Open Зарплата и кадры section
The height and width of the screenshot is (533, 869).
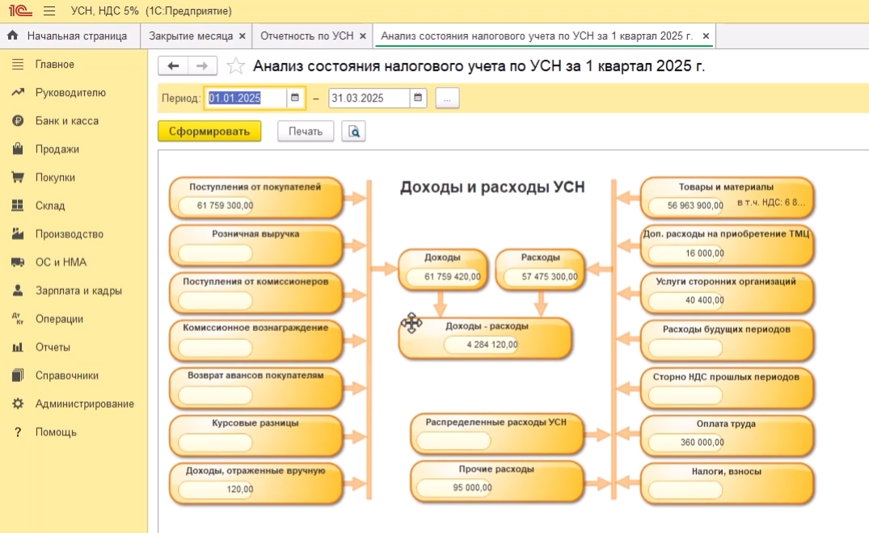tap(78, 291)
